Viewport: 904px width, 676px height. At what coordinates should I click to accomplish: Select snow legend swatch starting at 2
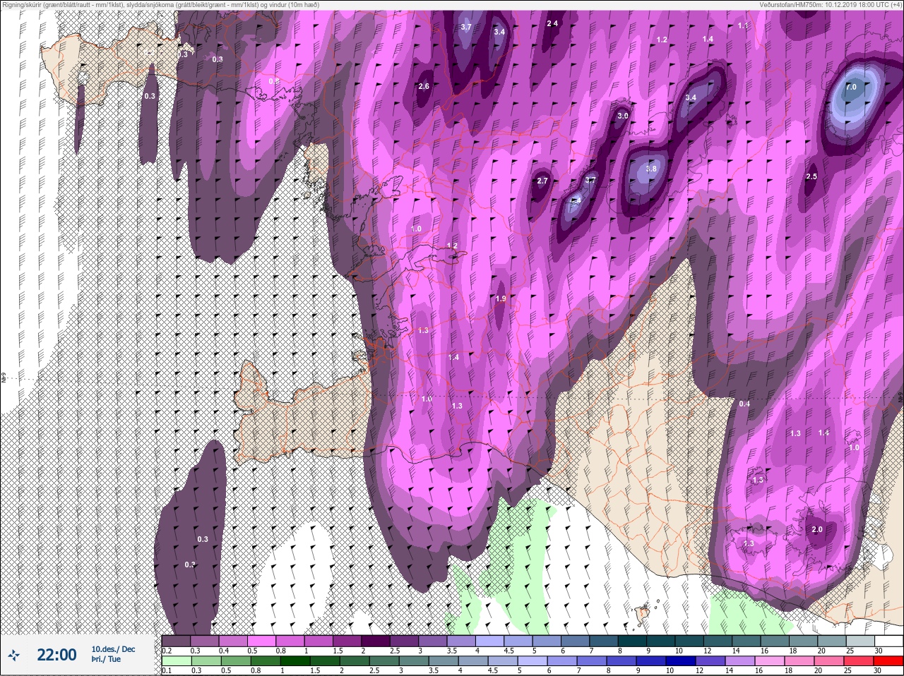[376, 641]
